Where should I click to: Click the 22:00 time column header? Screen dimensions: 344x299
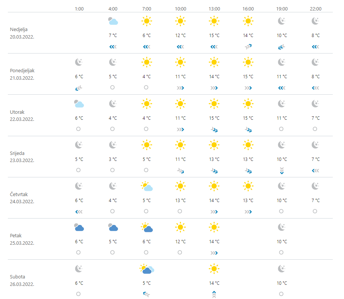coord(316,9)
